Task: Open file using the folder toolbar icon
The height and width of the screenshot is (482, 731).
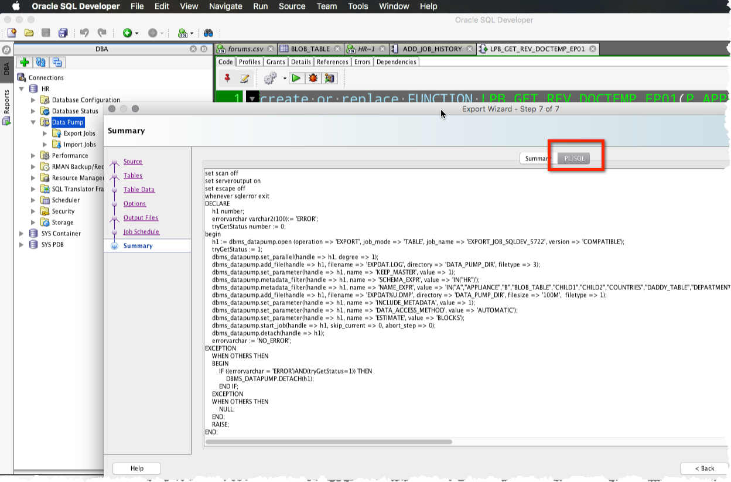Action: tap(29, 33)
